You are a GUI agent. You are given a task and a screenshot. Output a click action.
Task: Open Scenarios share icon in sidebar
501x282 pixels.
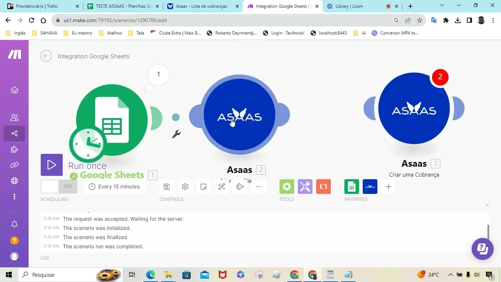pos(14,134)
